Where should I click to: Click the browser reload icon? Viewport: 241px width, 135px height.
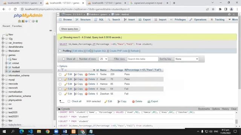15,9
